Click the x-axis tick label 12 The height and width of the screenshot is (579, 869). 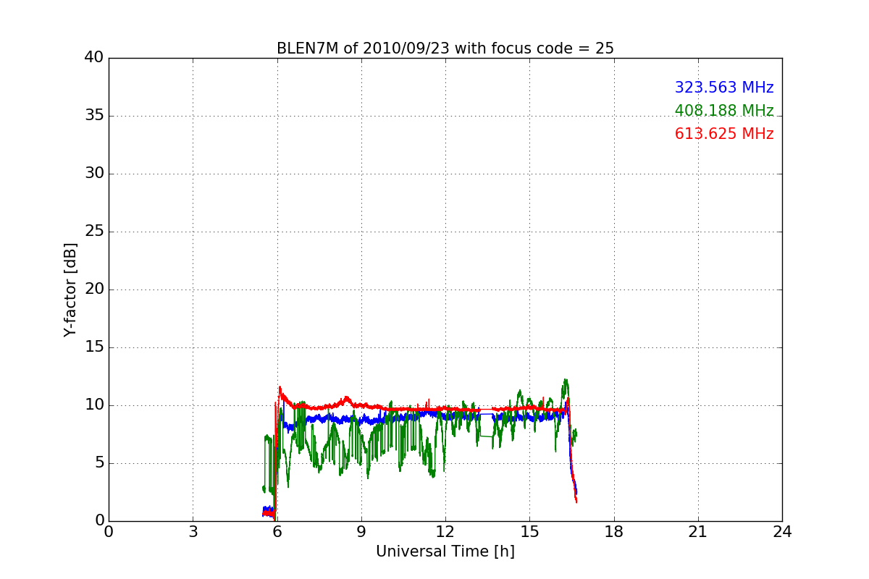point(445,531)
